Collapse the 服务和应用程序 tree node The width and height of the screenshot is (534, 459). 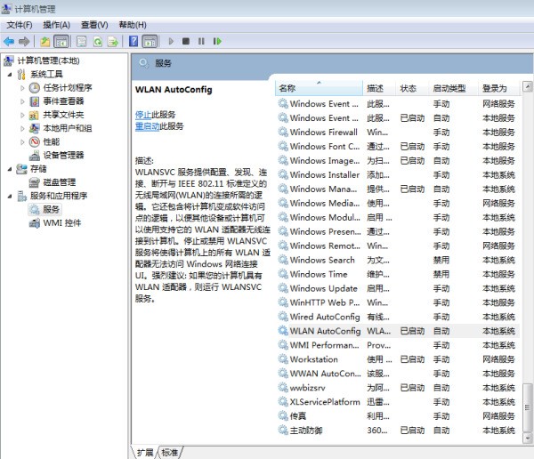[x=10, y=196]
